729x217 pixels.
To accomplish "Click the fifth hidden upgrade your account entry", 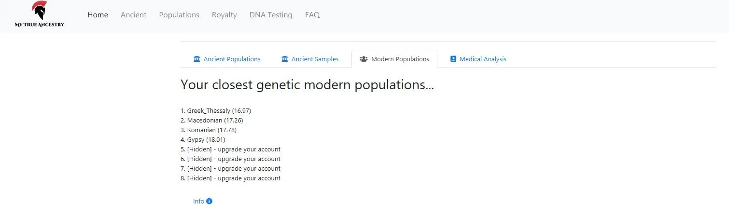I will coord(230,149).
